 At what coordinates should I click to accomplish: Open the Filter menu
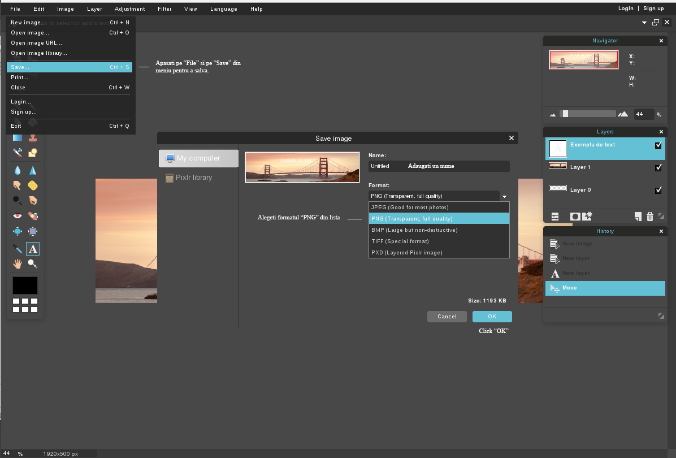164,9
